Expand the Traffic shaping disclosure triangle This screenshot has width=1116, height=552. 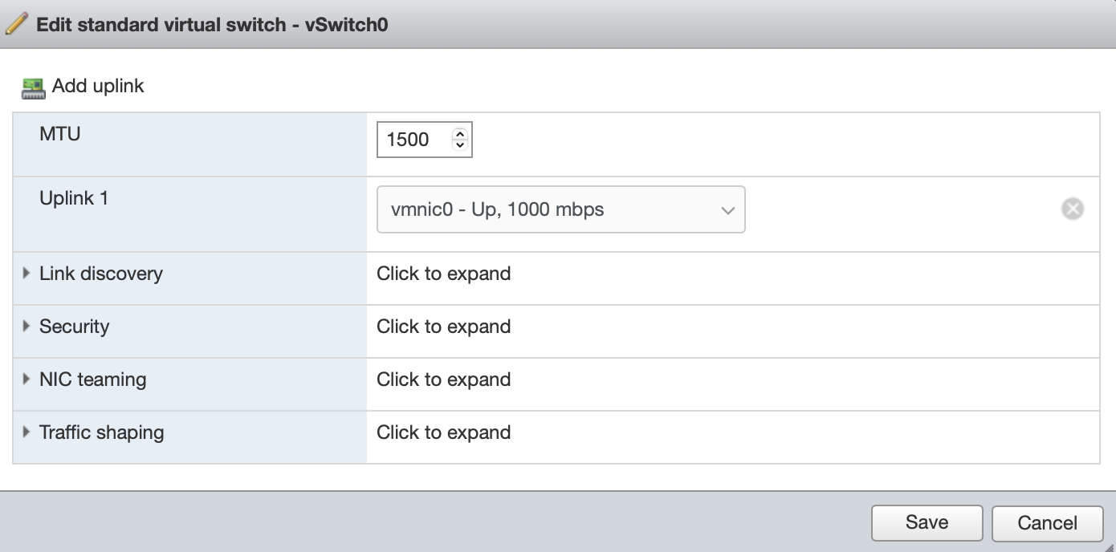click(x=27, y=432)
